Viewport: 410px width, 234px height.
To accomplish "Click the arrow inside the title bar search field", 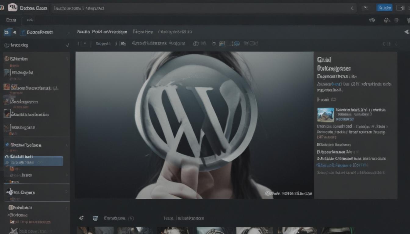I will click(352, 8).
